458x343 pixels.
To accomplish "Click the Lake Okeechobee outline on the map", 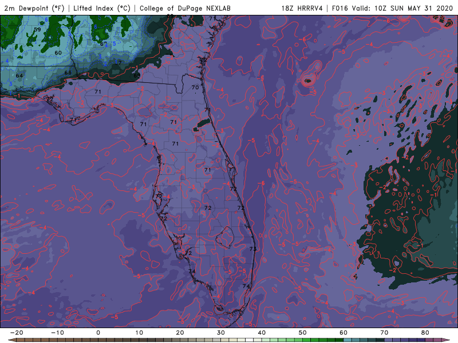I will [x=224, y=237].
